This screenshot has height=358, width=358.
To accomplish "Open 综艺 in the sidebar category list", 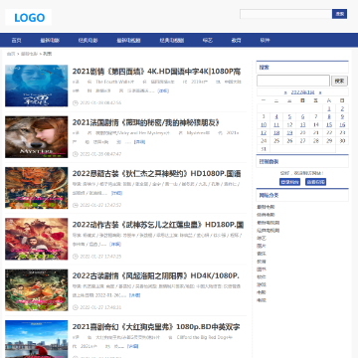I will click(262, 238).
